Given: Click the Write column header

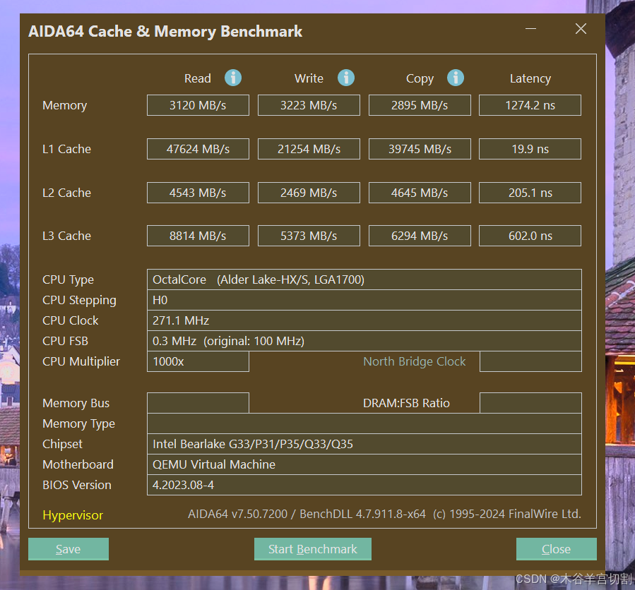Looking at the screenshot, I should 309,78.
